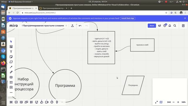
Task: Open the help and learning center icon
Action: 165,25
